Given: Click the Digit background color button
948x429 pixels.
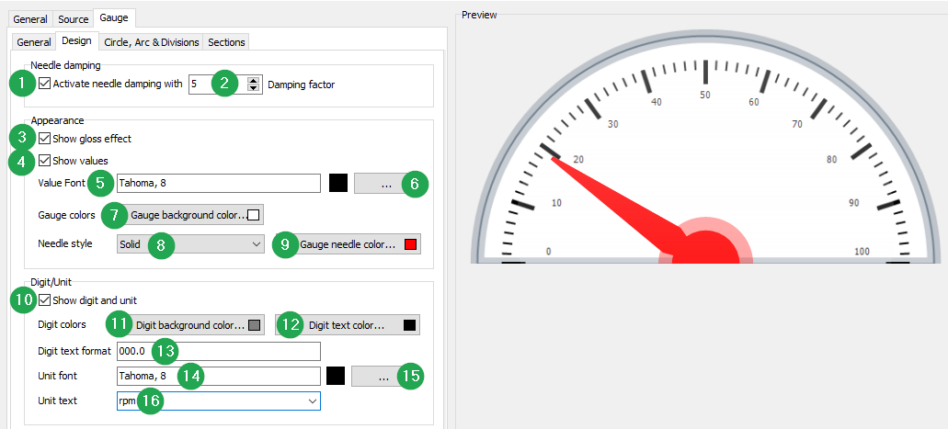Looking at the screenshot, I should (x=190, y=325).
